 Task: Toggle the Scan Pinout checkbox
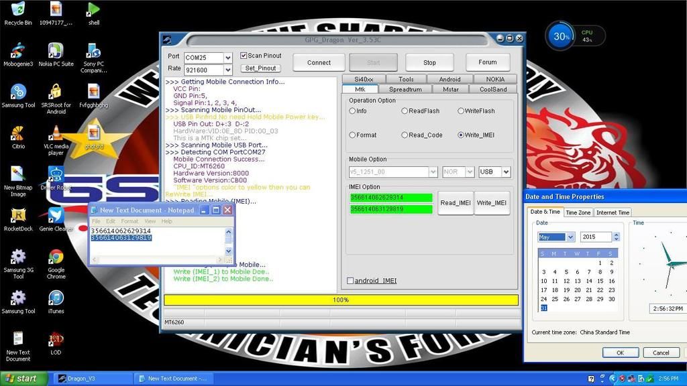[244, 56]
